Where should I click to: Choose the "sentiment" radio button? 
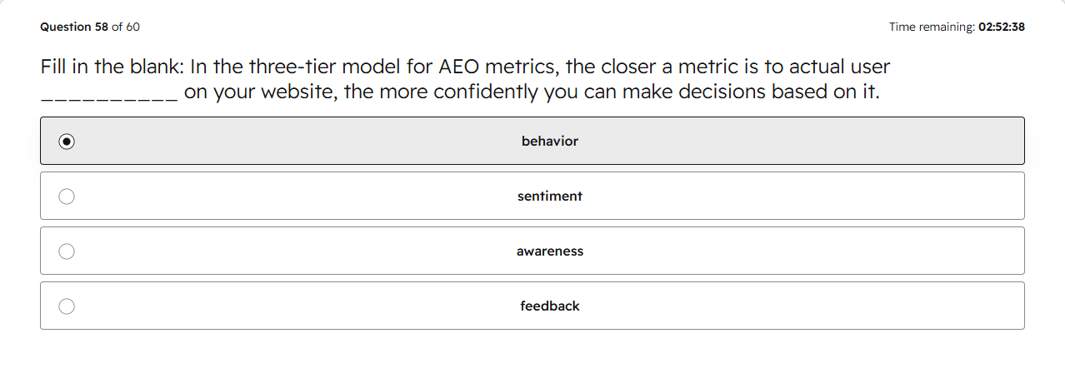67,196
